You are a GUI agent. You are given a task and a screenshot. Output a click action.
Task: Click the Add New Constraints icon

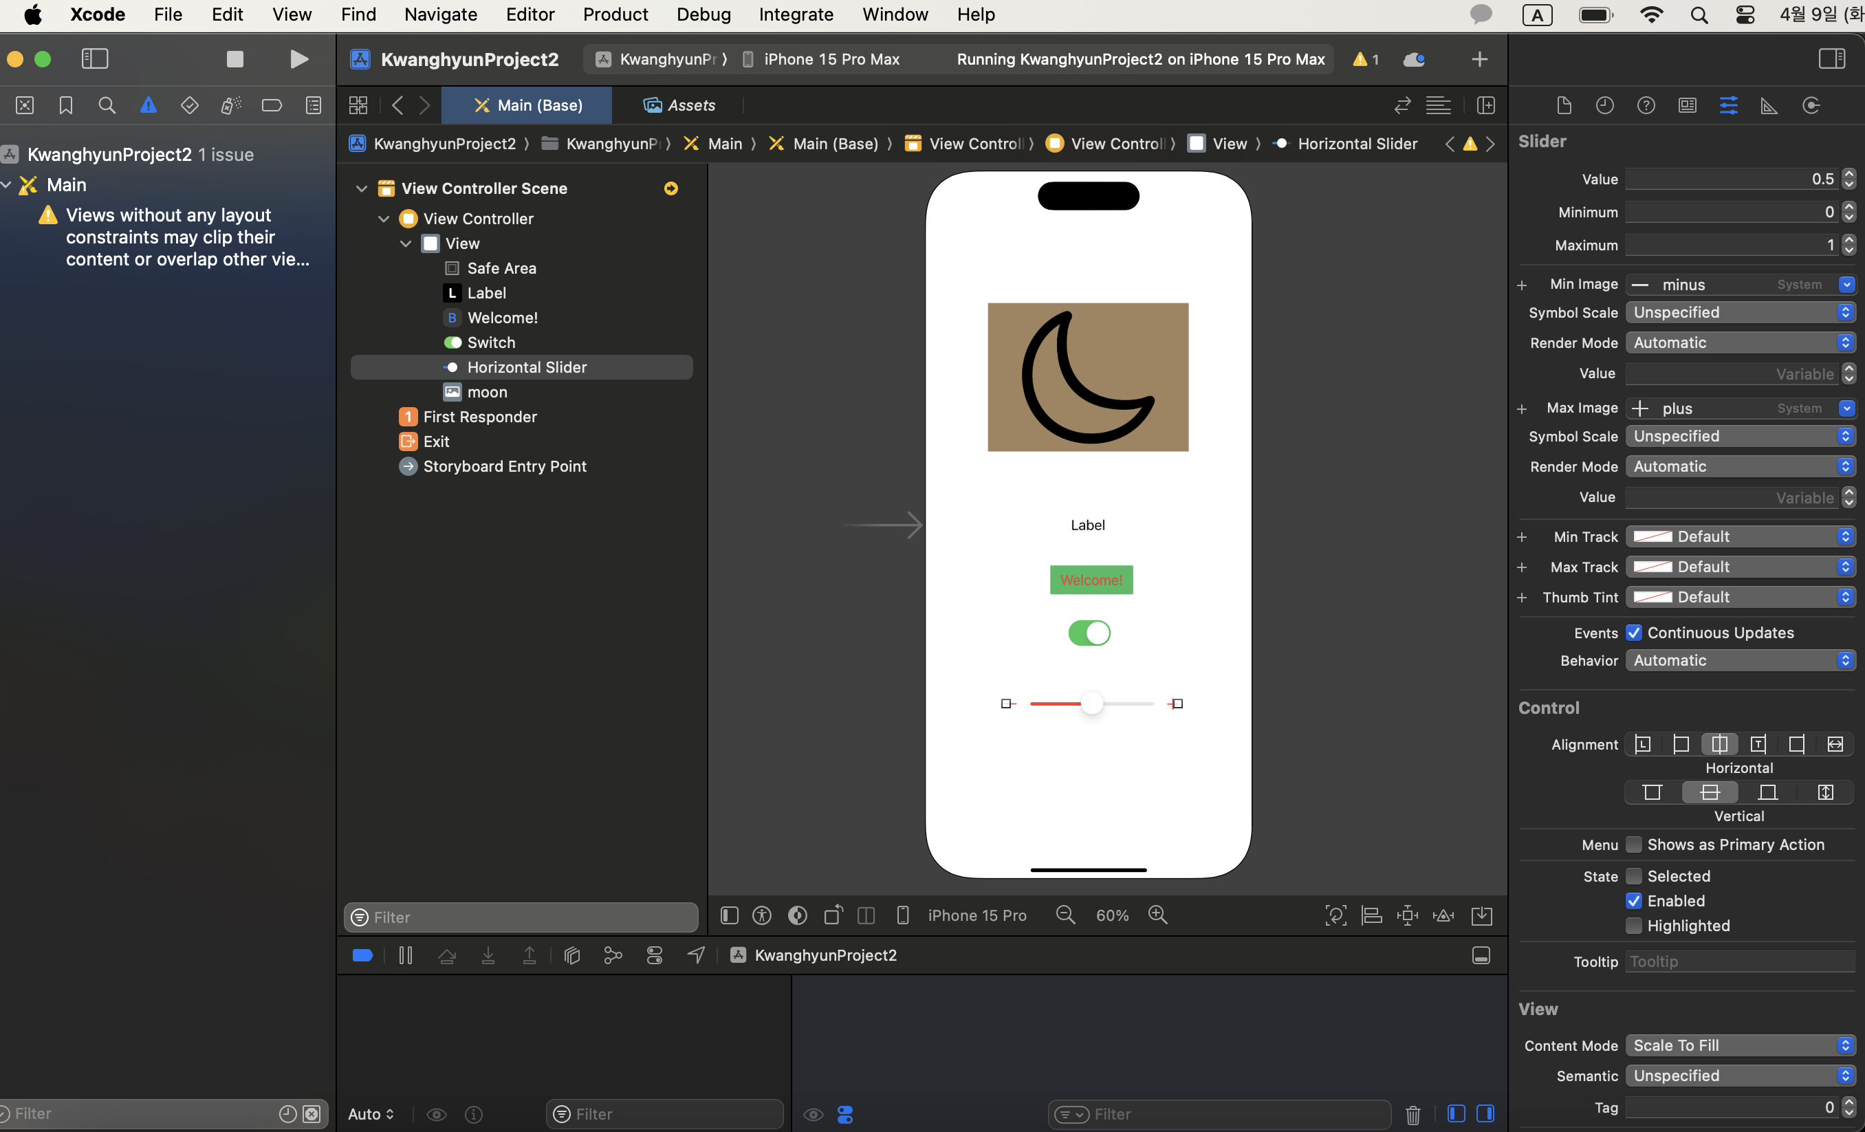[x=1407, y=915]
